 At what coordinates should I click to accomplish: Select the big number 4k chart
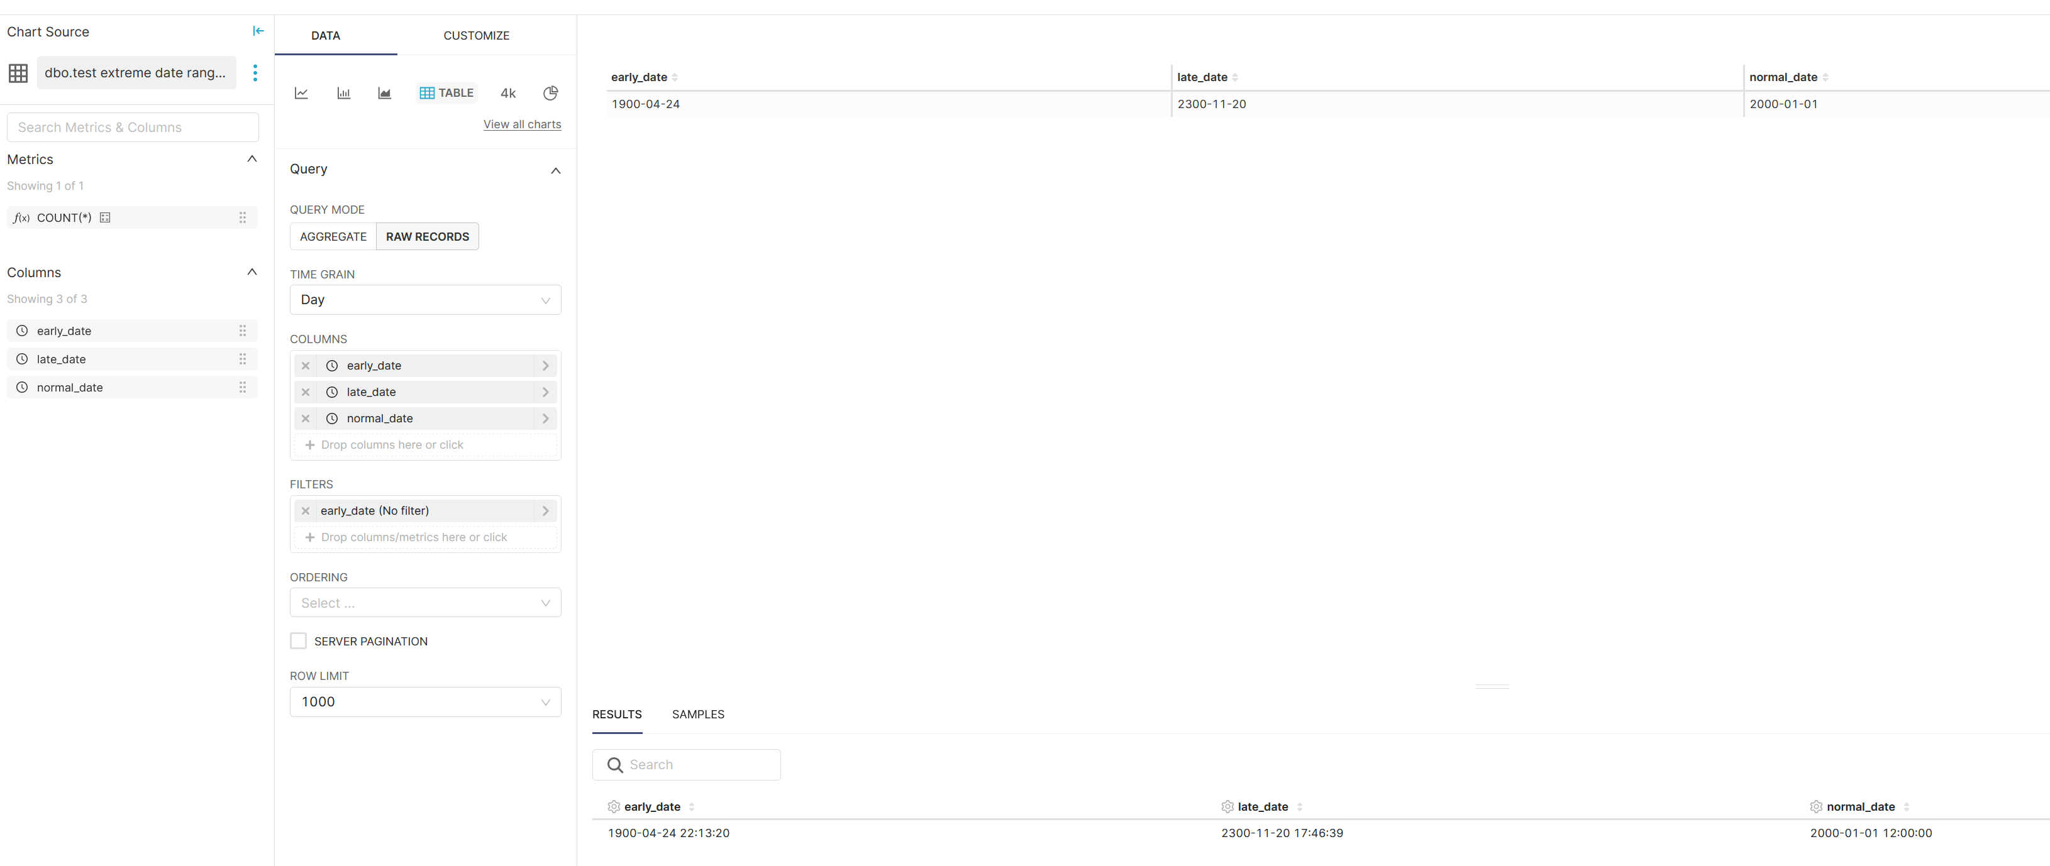click(507, 93)
